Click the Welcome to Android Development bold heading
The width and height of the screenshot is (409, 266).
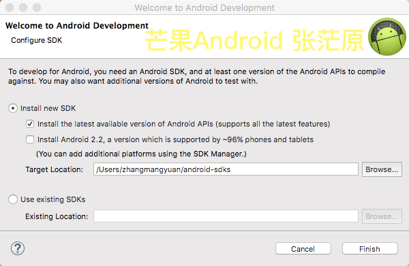point(77,25)
